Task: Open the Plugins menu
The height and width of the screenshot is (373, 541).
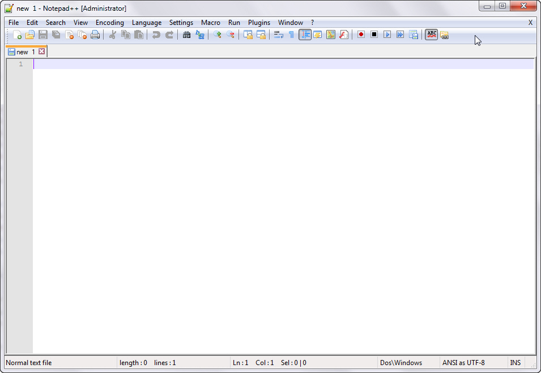Action: click(259, 23)
